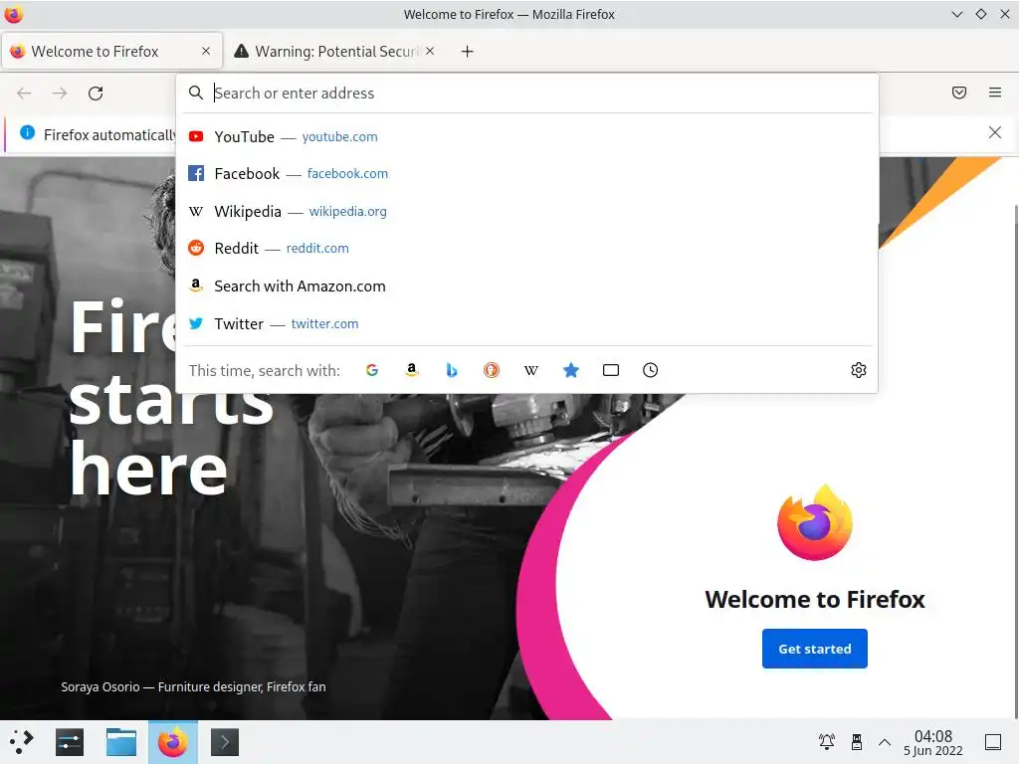Open a new tab with plus button

468,52
